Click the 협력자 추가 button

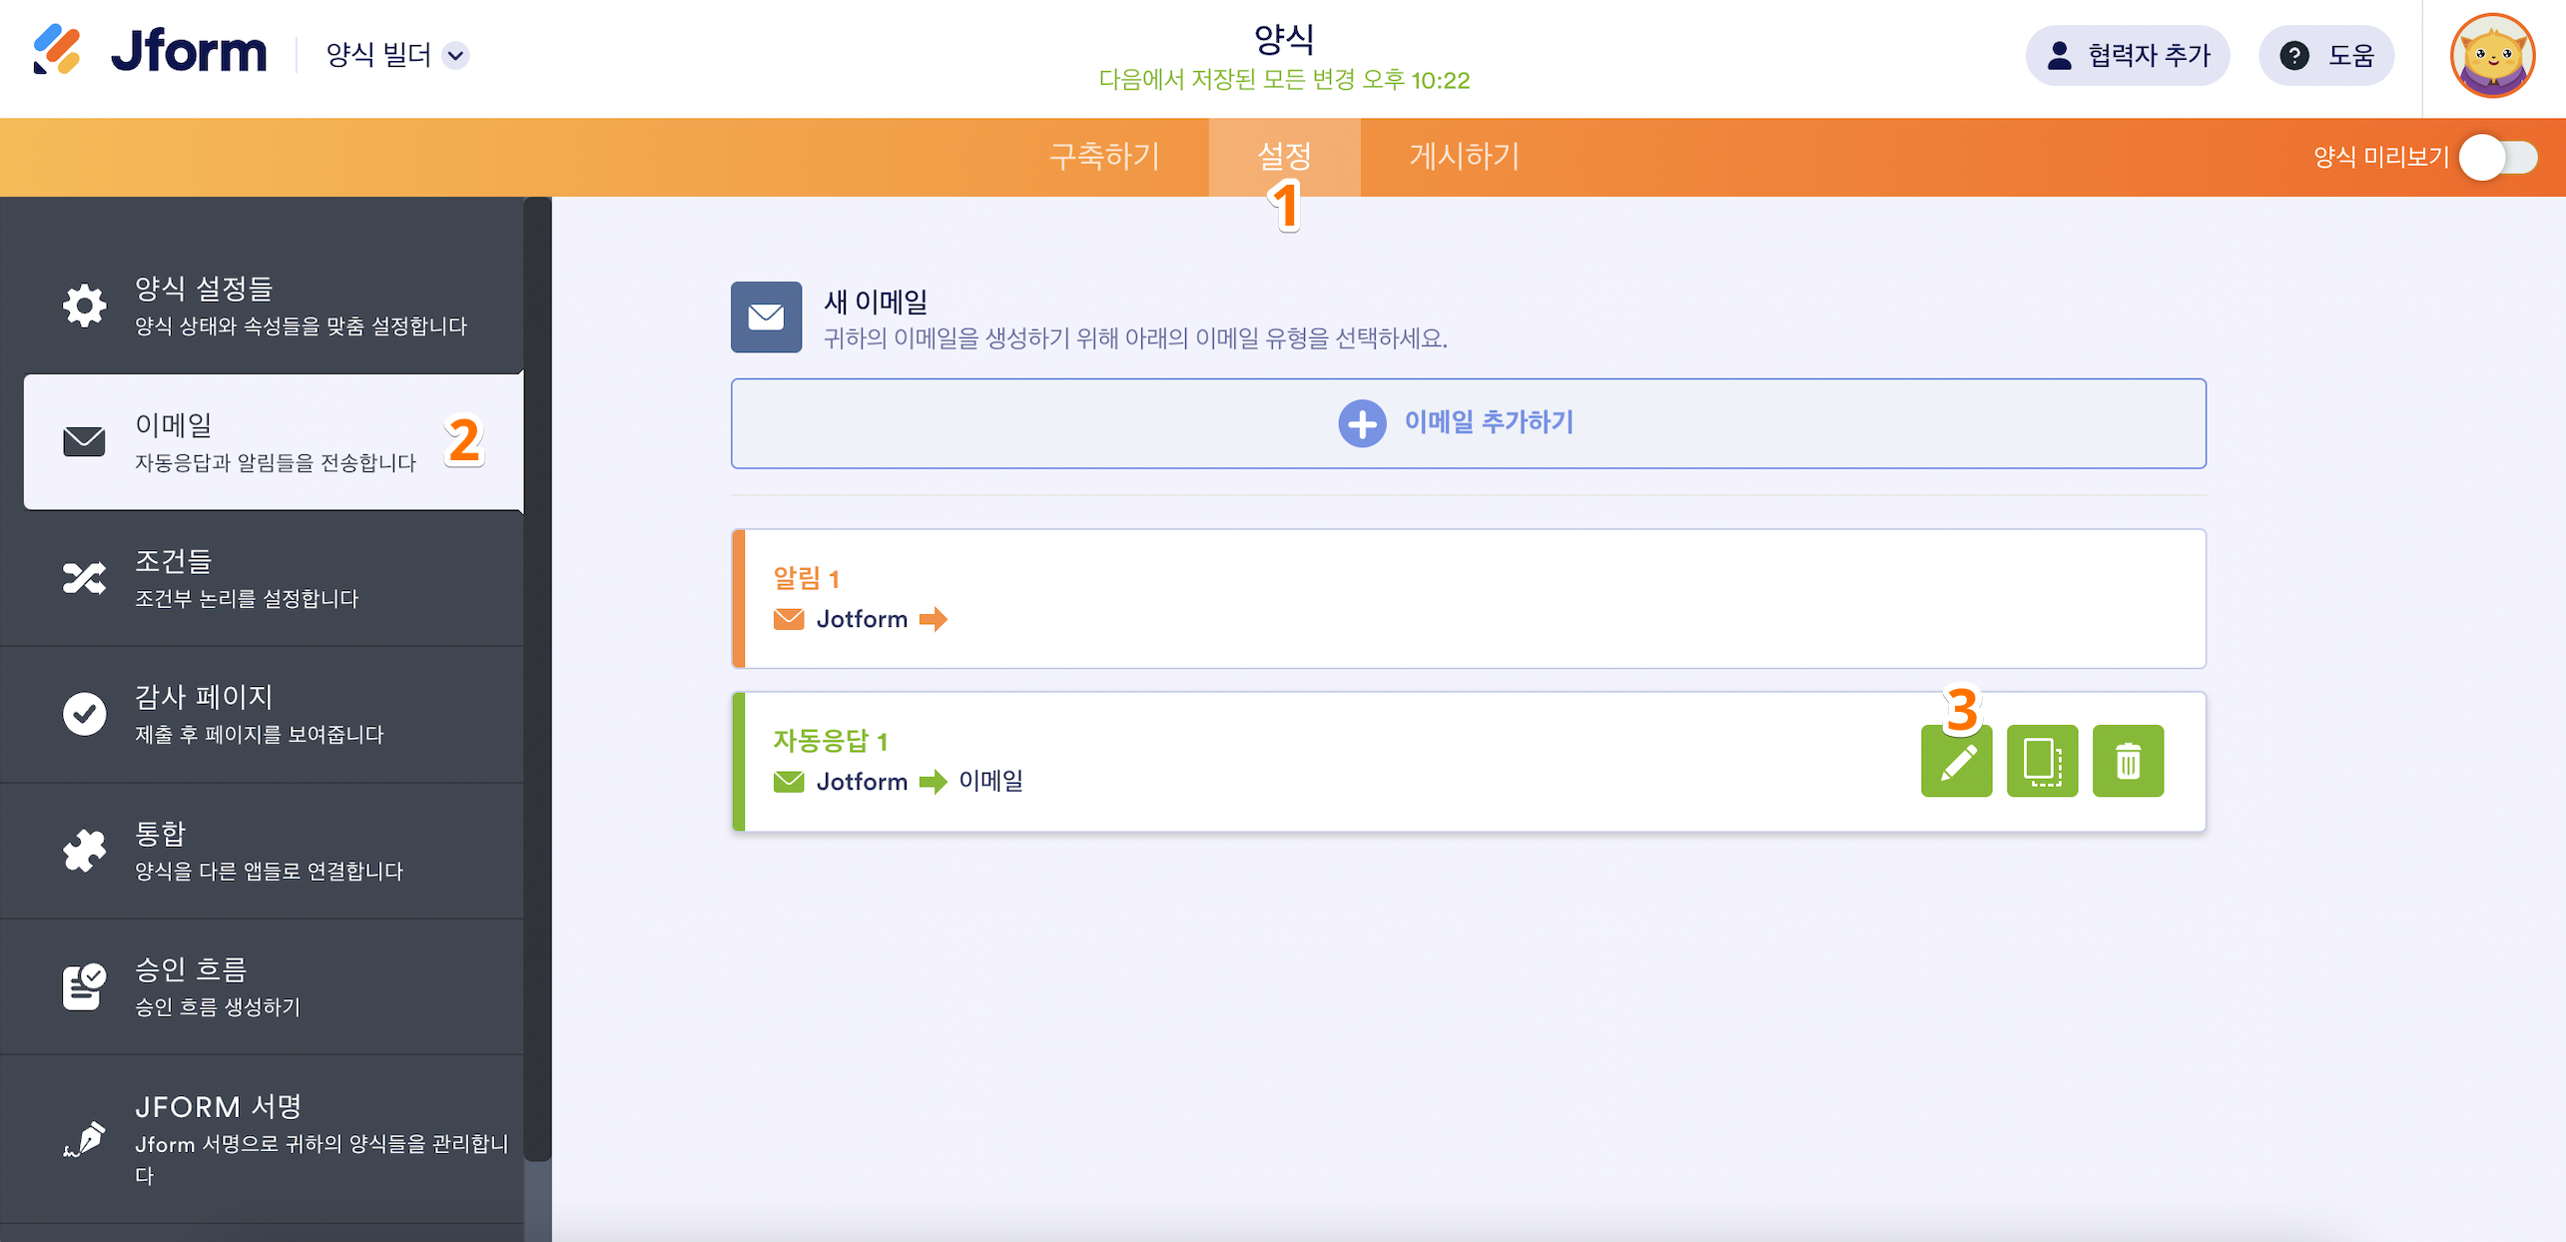pyautogui.click(x=2127, y=56)
